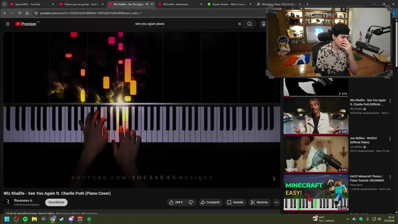Open a new browser tab with plus icon

pyautogui.click(x=307, y=4)
